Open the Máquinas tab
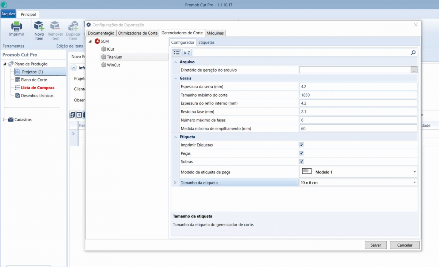This screenshot has width=439, height=267. coord(215,33)
